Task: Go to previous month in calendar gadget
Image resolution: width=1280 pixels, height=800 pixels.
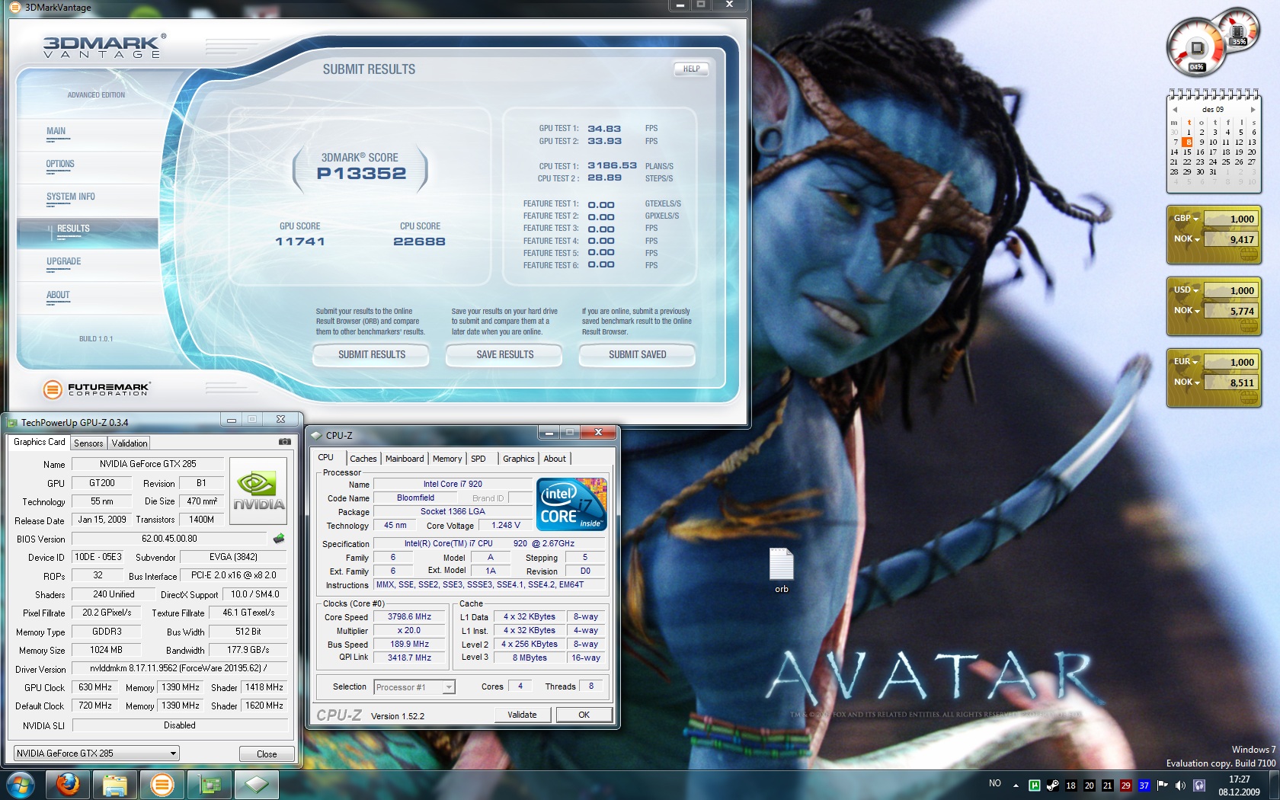Action: coord(1175,110)
